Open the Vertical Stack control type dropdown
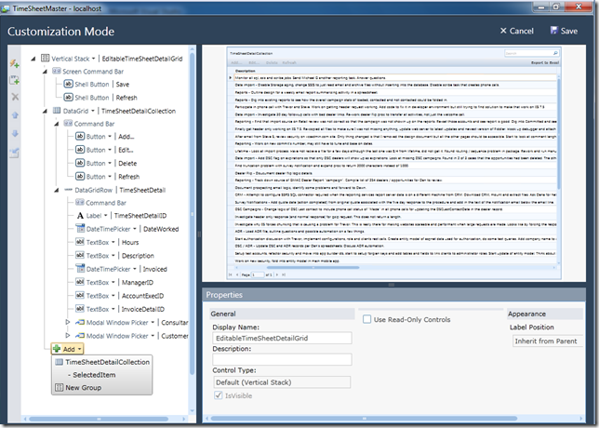The width and height of the screenshot is (599, 428). click(93, 59)
